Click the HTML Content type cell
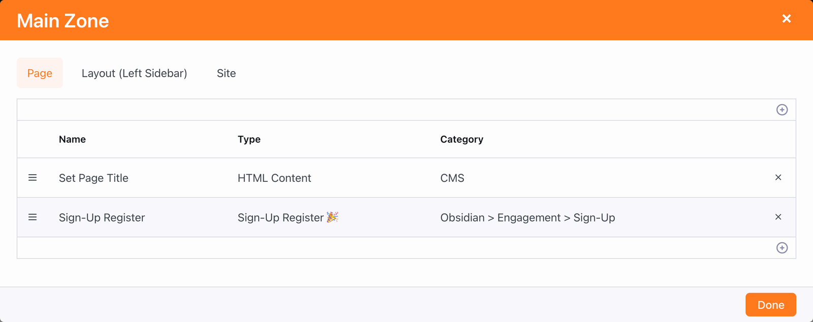The width and height of the screenshot is (813, 322). tap(274, 178)
